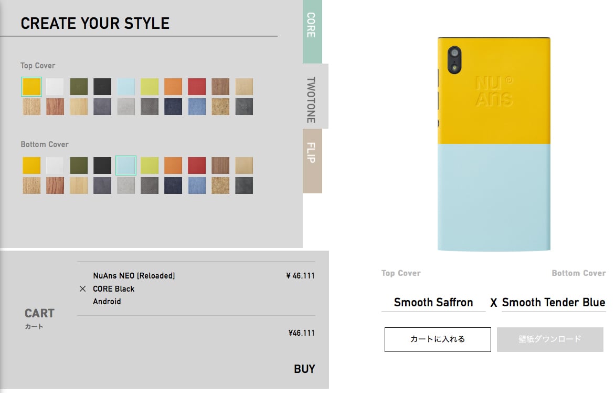Pick the olive green Top Cover swatch

click(79, 87)
